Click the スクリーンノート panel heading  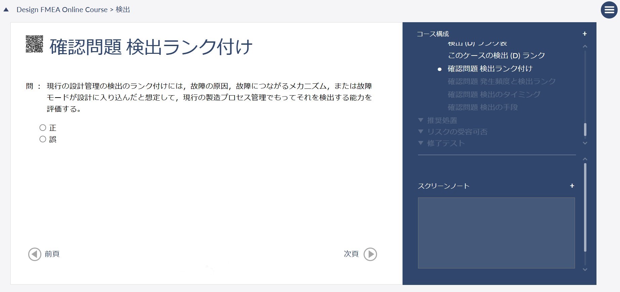pyautogui.click(x=444, y=186)
